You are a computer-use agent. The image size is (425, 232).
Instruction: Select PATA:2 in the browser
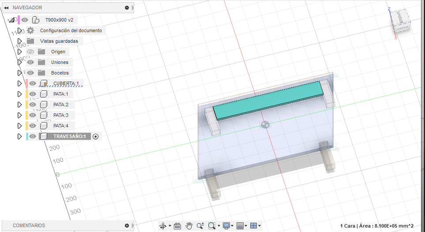coord(60,105)
